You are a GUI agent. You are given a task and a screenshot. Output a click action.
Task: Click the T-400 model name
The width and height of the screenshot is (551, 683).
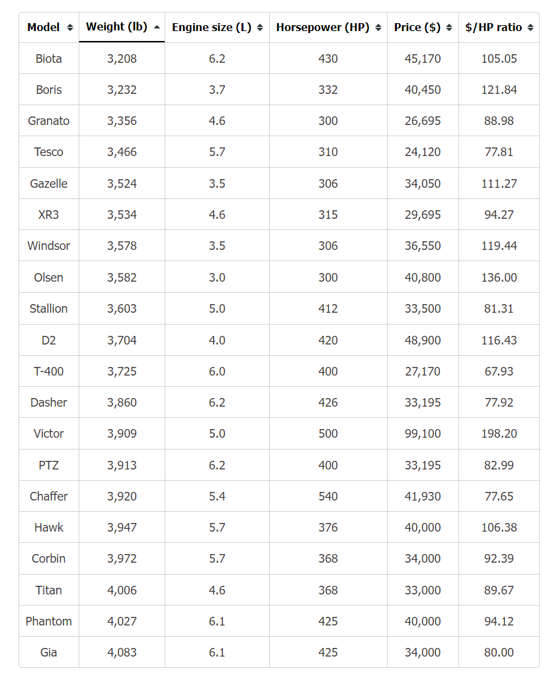[x=49, y=371]
